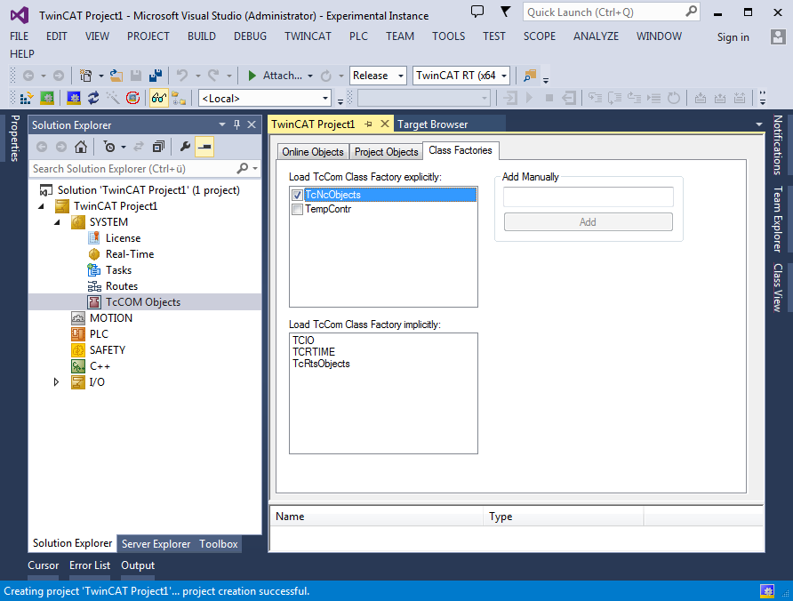
Task: Open the Server Explorer tab
Action: 156,544
